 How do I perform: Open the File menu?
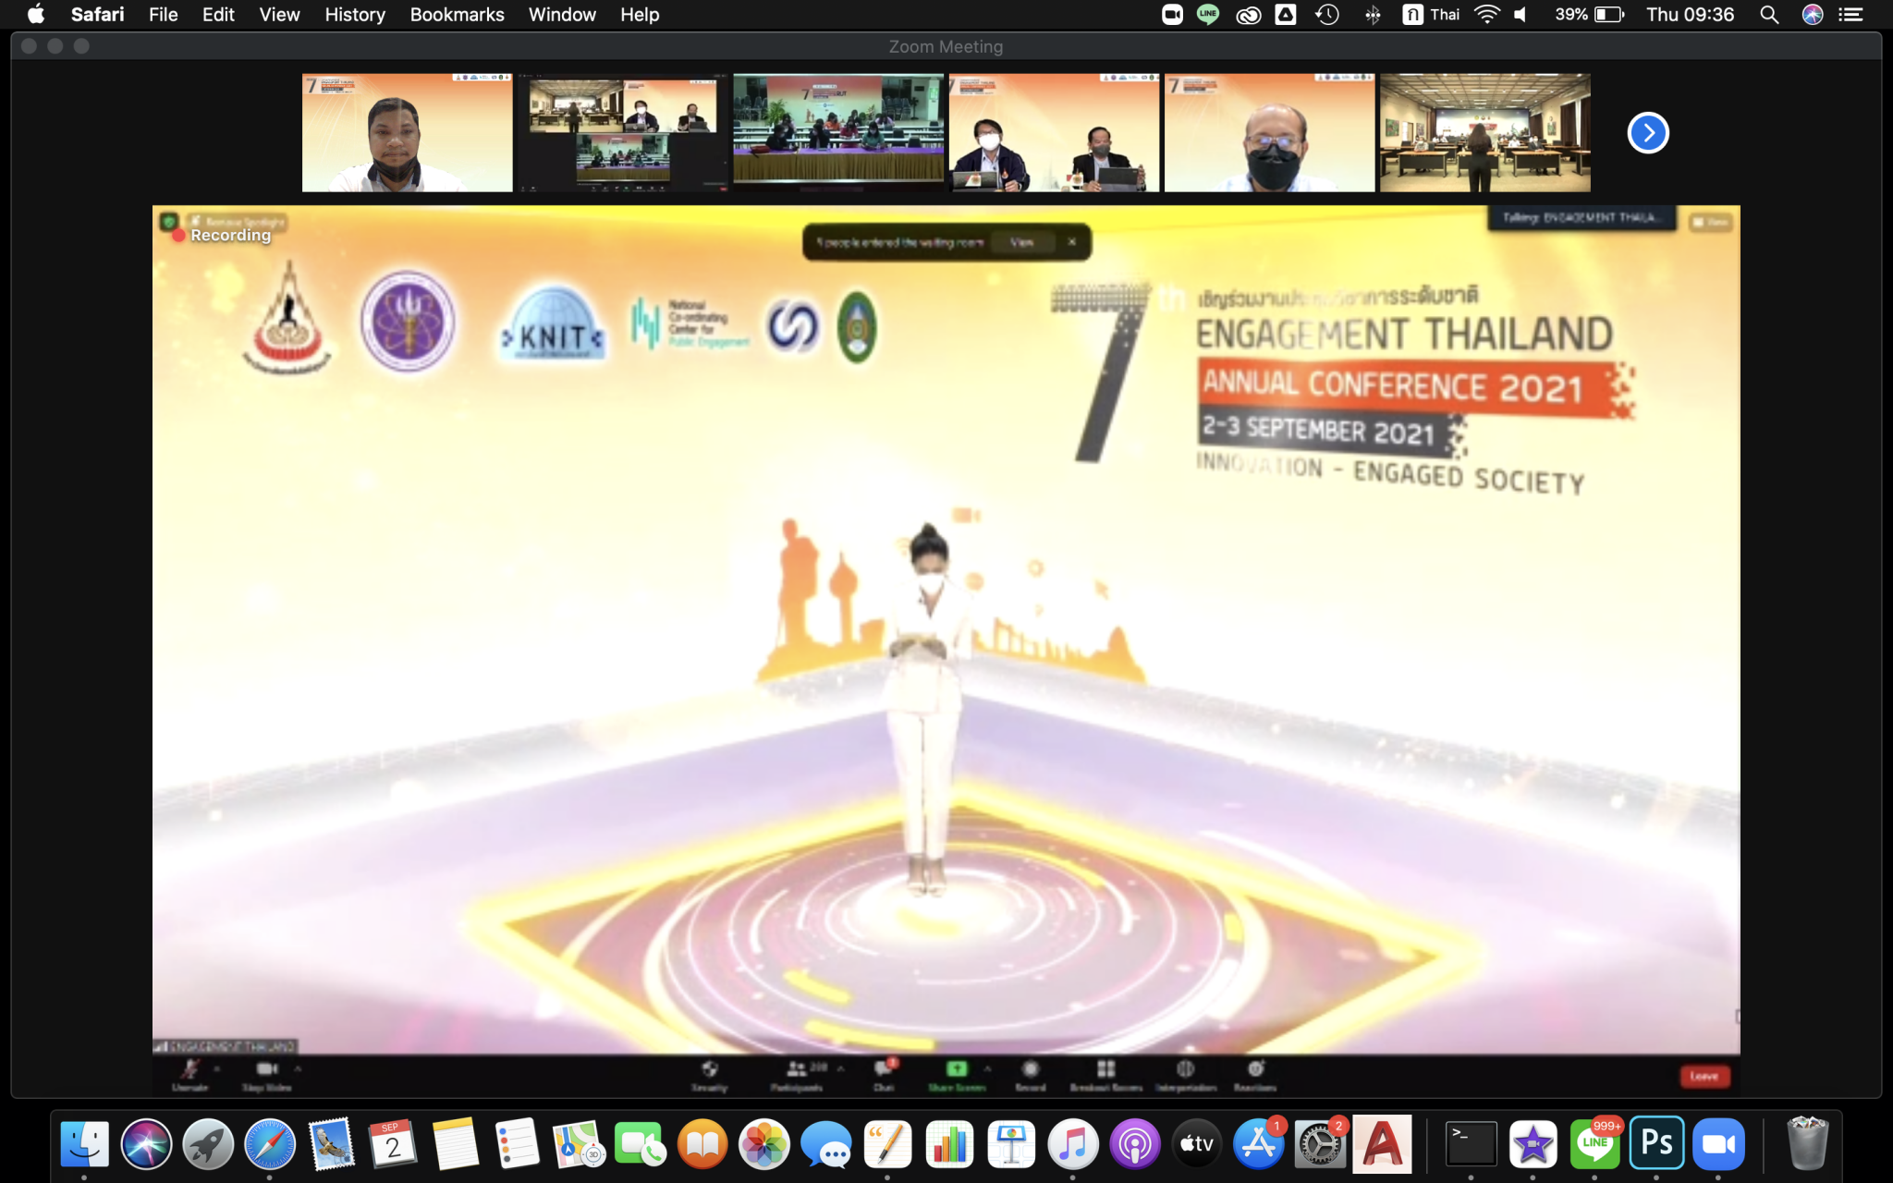(x=164, y=14)
